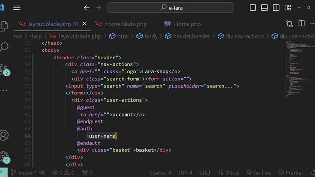
Task: Toggle the primary side bar layout icon
Action: coord(252,8)
